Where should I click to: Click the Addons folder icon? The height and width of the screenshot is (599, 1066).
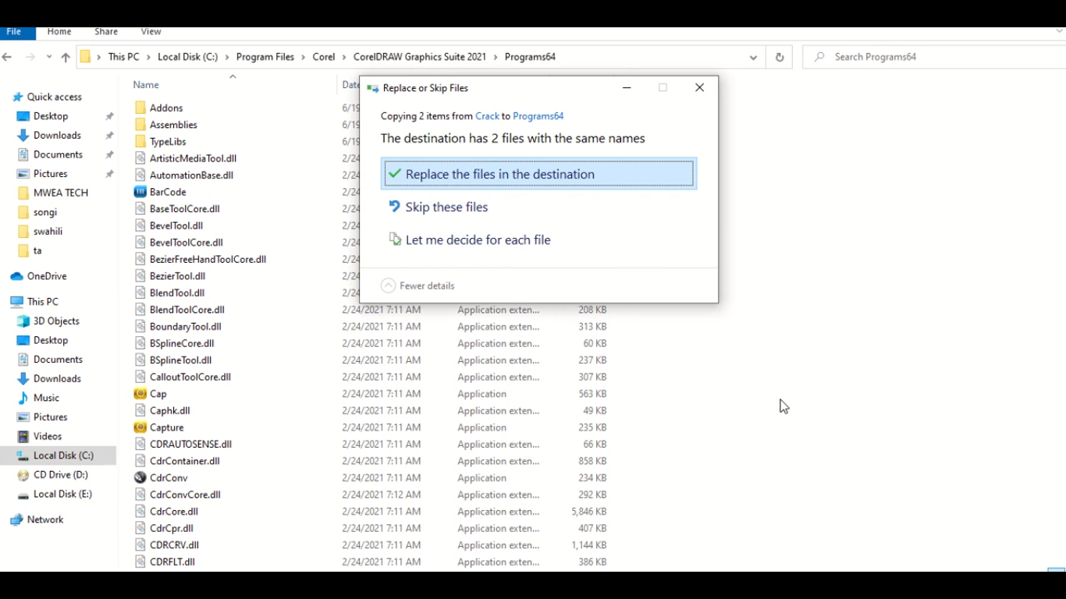pyautogui.click(x=140, y=108)
